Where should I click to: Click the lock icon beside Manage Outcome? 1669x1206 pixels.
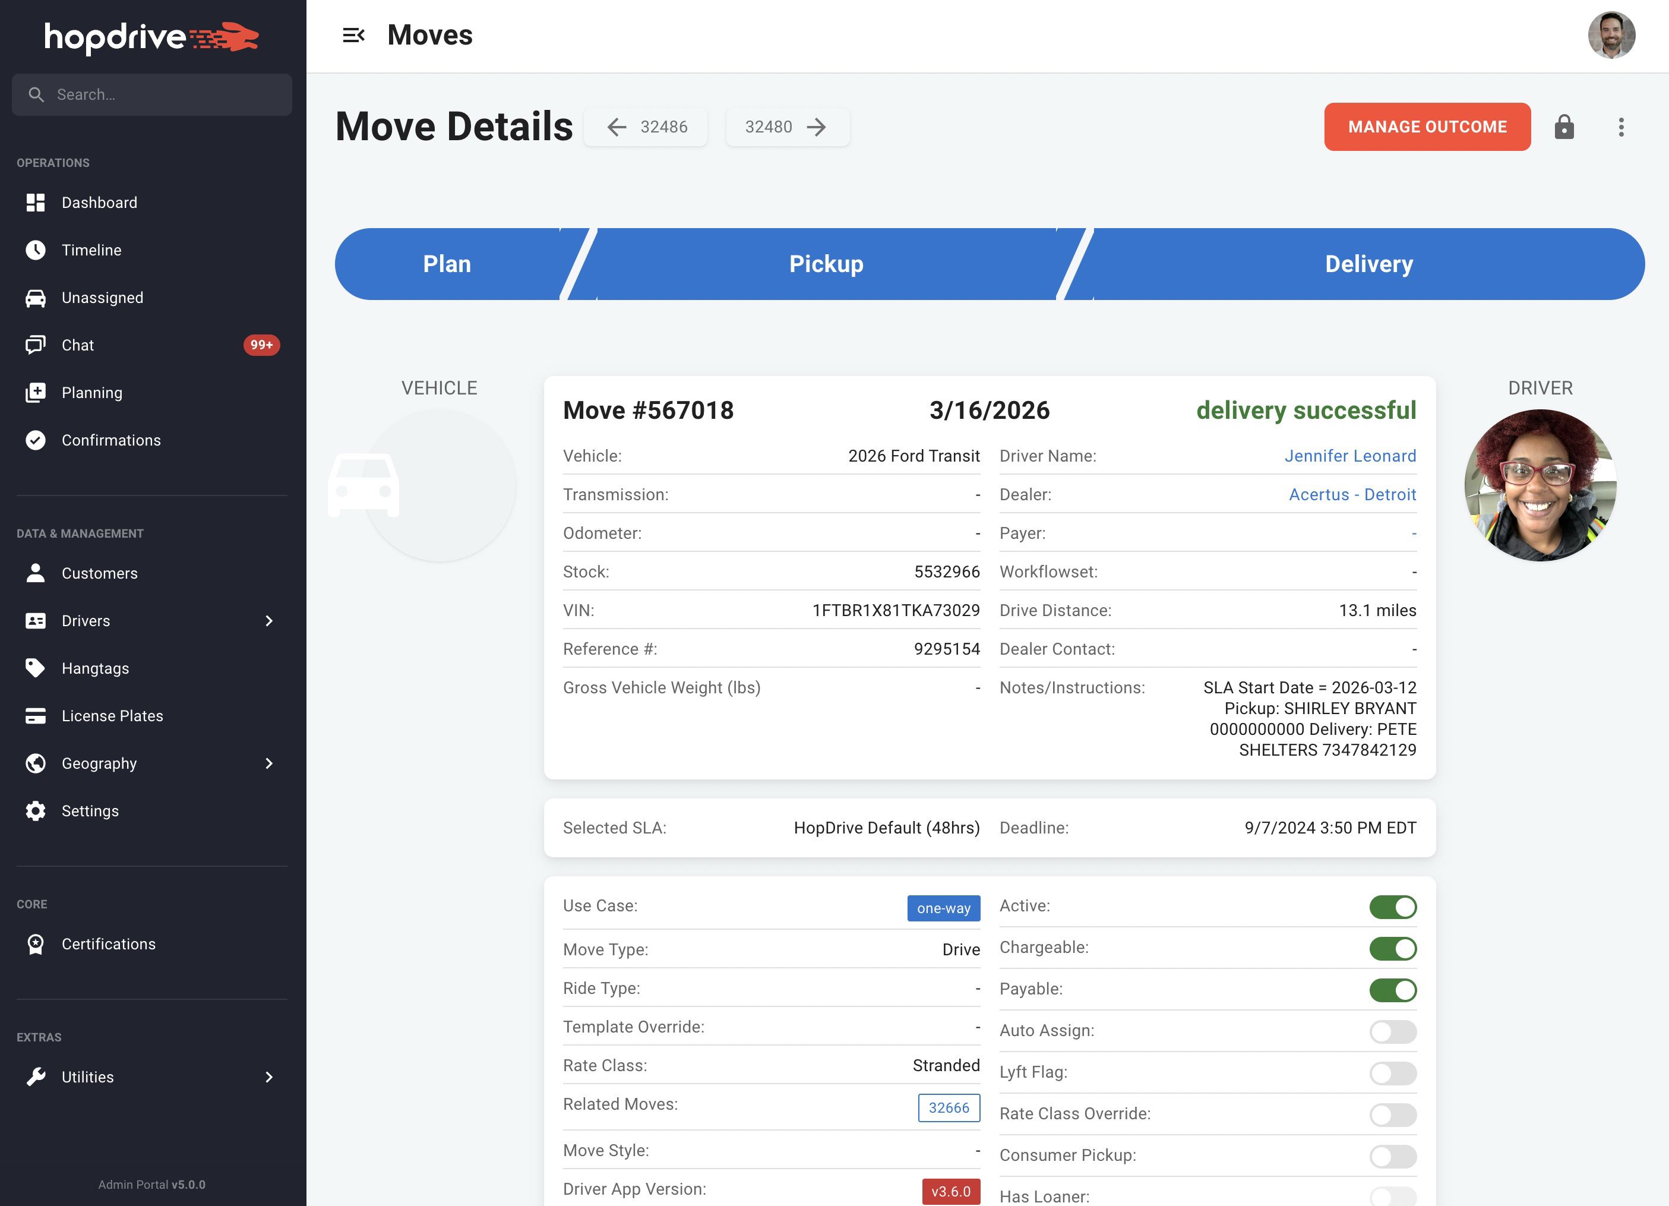click(1564, 127)
